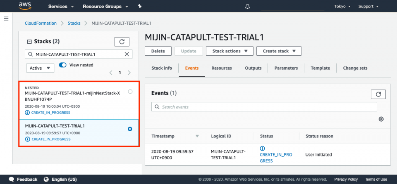Select English (US) language option
This screenshot has width=397, height=184.
64,179
